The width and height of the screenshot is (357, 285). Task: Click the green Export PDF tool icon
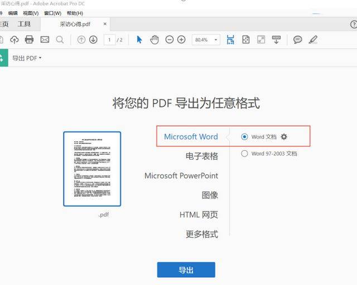(3, 58)
